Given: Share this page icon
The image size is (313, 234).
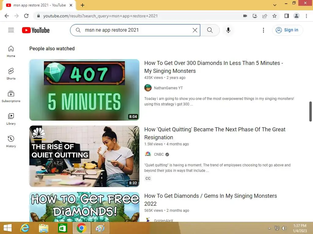Looking at the screenshot, I should 265,16.
